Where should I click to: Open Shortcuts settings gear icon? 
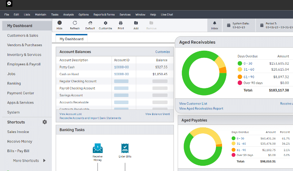[x=45, y=122]
